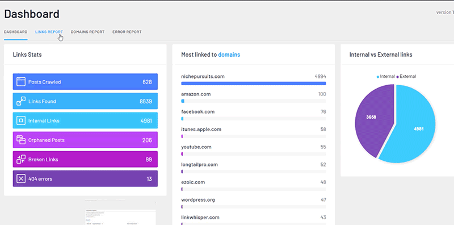The height and width of the screenshot is (225, 454).
Task: Click the count 52 for longtailpro.com
Action: tap(323, 165)
